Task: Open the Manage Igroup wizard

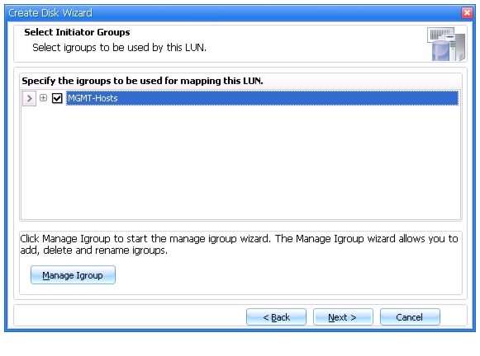Action: point(73,274)
